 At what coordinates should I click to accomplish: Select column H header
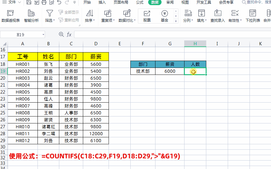[x=195, y=44]
